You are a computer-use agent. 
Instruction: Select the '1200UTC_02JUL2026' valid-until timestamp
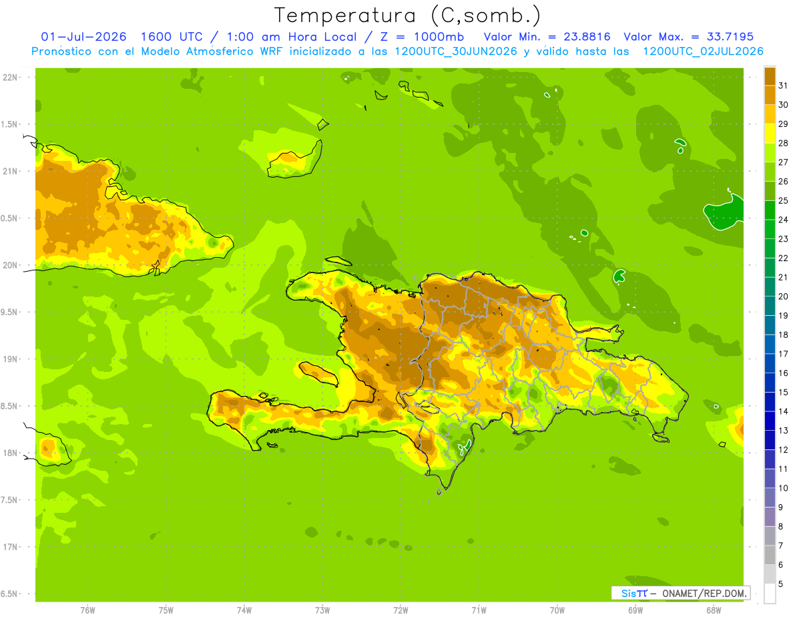click(x=703, y=51)
